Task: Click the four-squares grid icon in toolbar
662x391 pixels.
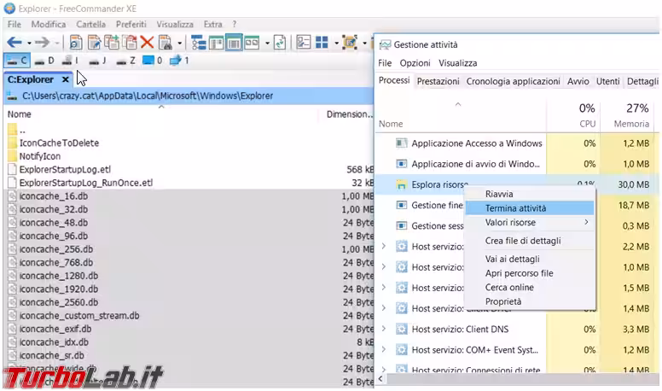Action: (322, 42)
